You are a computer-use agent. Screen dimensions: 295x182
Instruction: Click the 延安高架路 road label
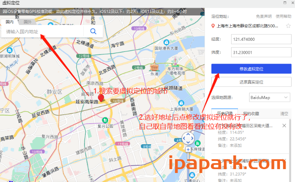(87, 102)
